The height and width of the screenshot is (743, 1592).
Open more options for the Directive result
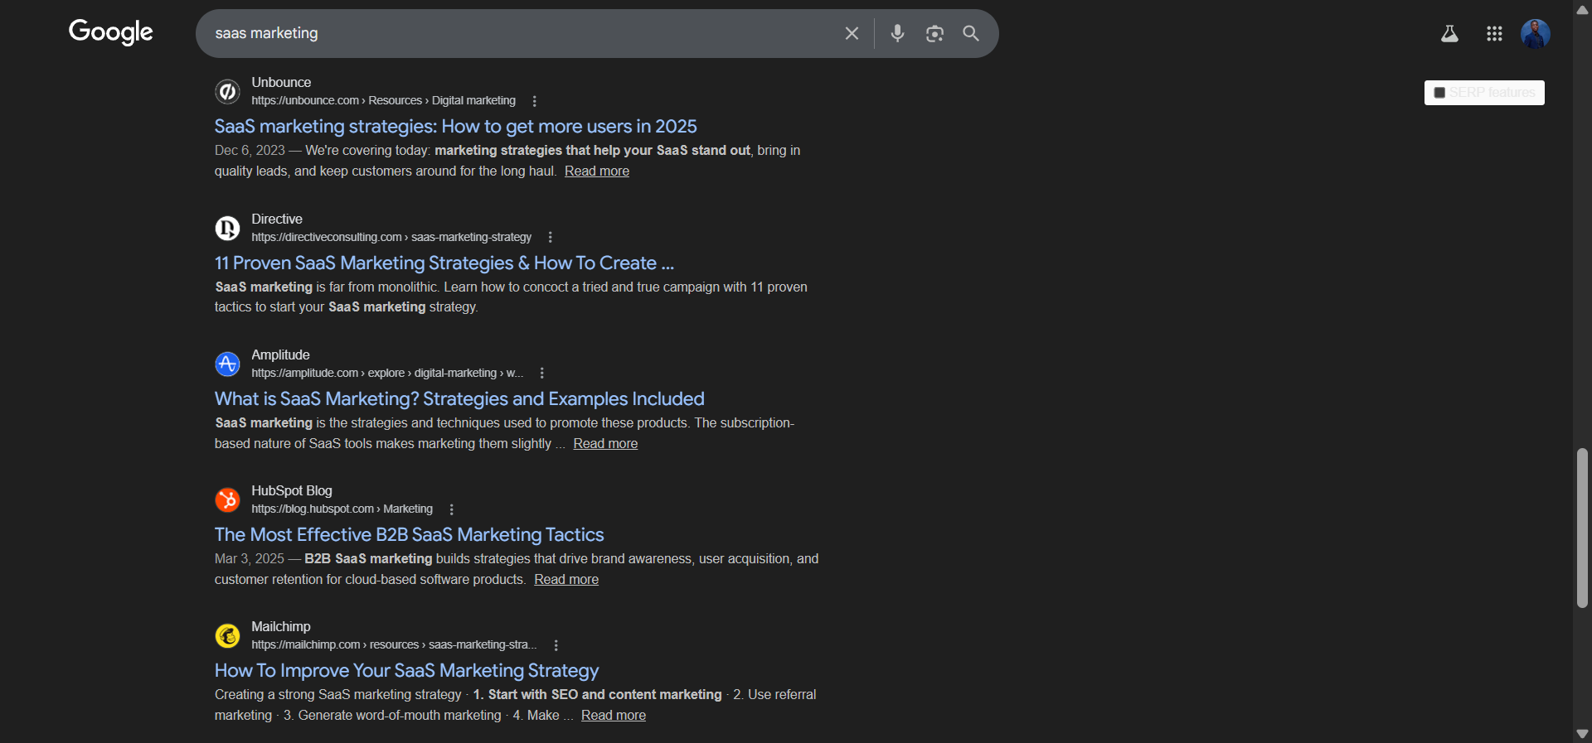551,237
